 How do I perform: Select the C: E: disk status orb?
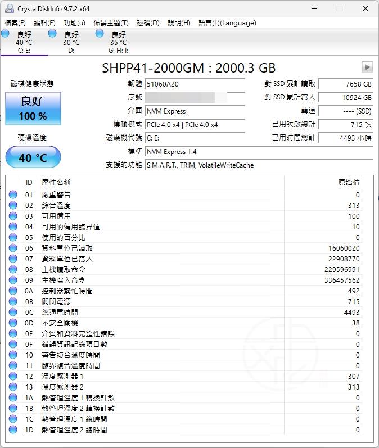pos(5,34)
